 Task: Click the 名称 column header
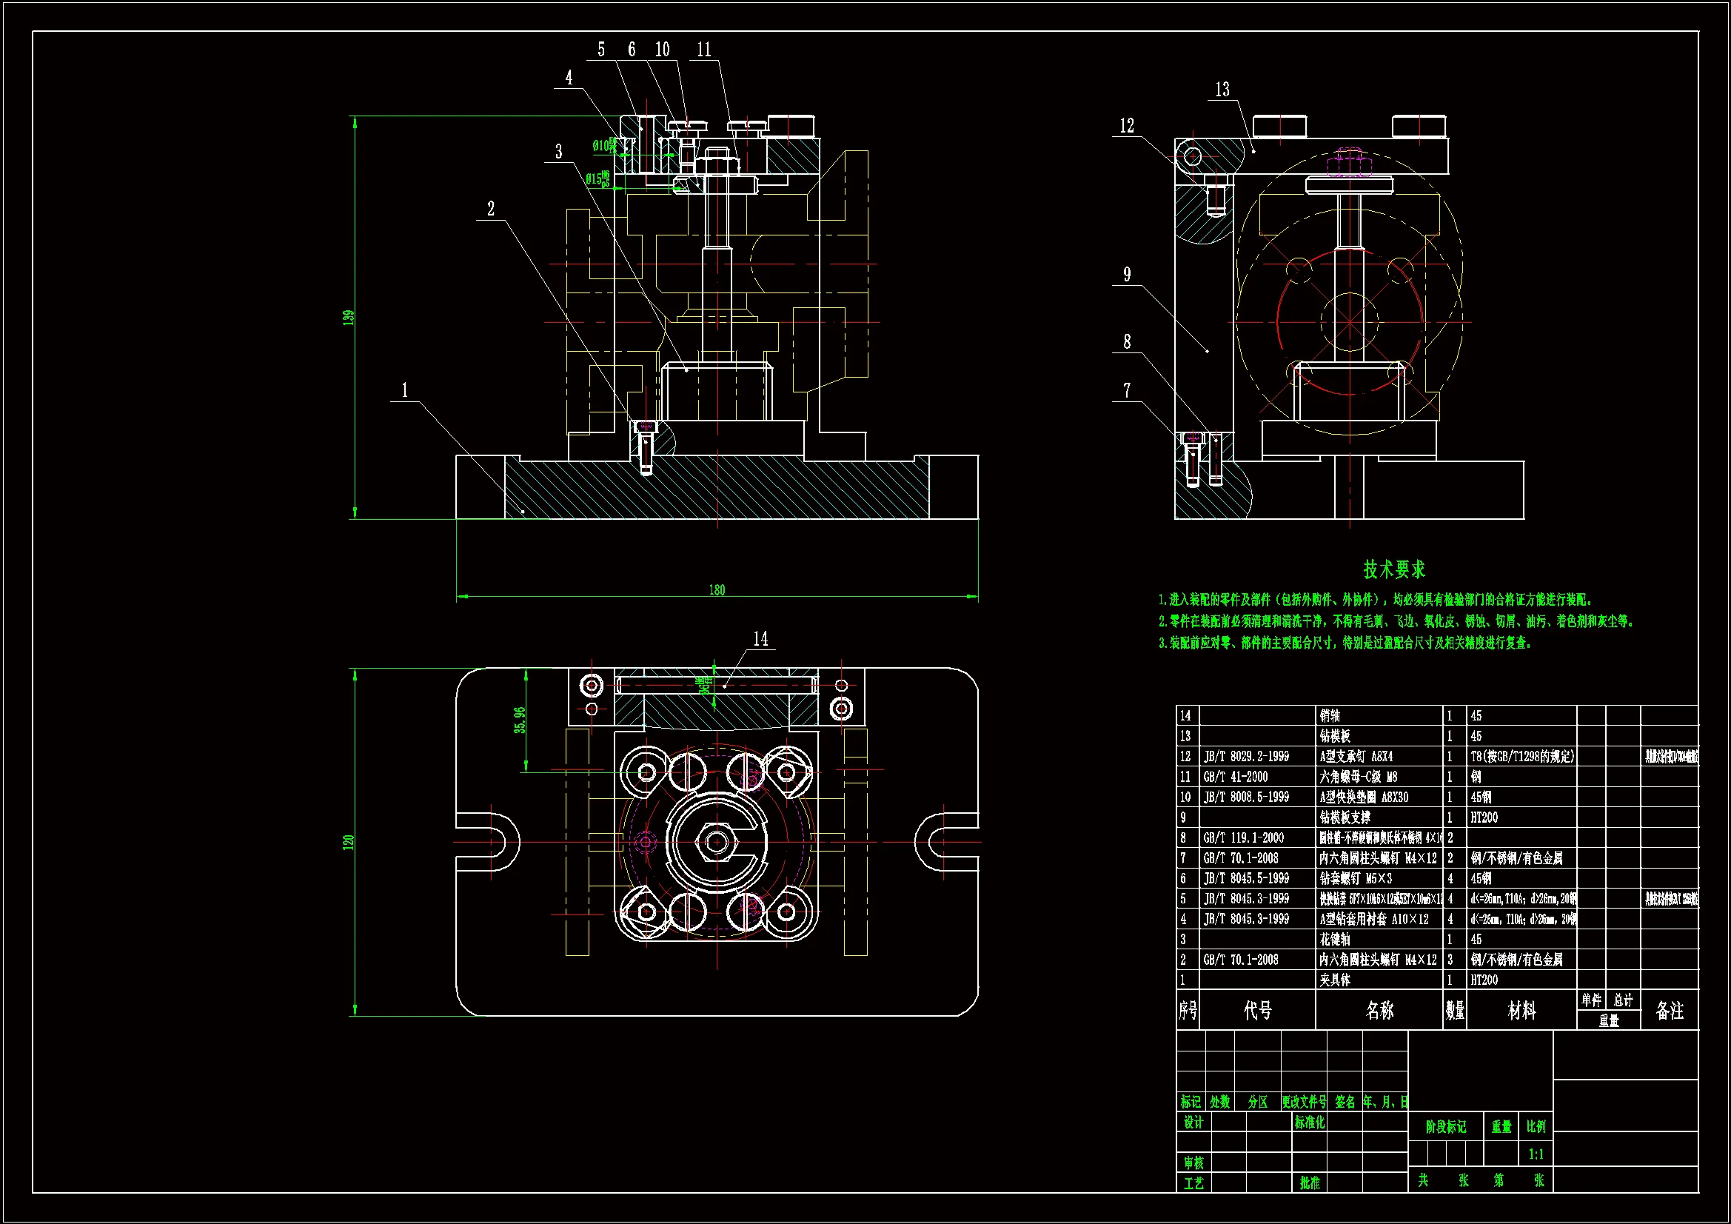coord(1379,1011)
